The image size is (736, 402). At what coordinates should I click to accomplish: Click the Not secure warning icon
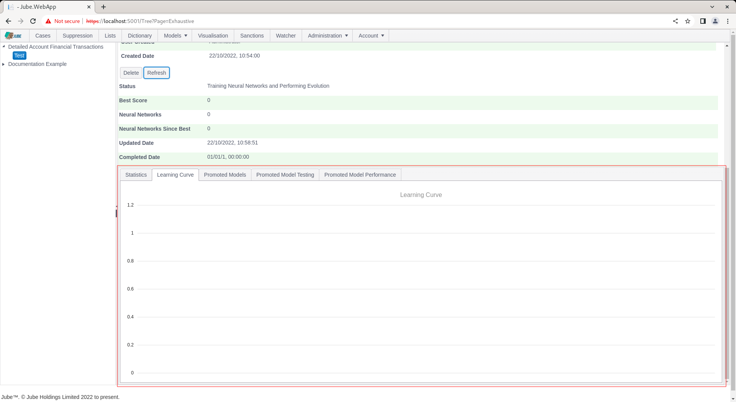pyautogui.click(x=48, y=21)
